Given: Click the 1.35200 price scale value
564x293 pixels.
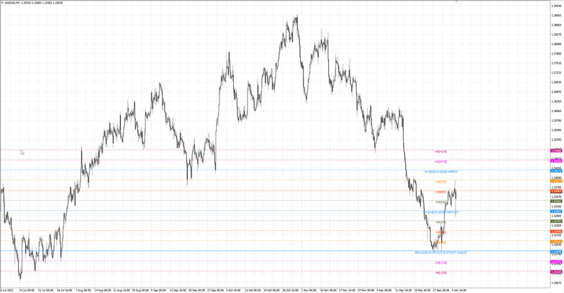Looking at the screenshot, I should 556,140.
